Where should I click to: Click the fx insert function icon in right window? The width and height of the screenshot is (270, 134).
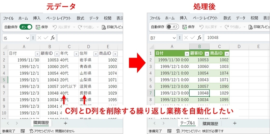(x=199, y=38)
